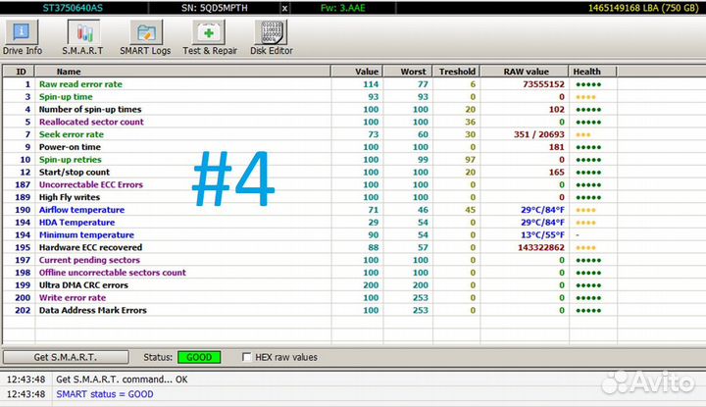Click the x beside the serial number

[285, 7]
